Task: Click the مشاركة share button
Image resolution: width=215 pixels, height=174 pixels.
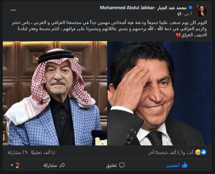Action: click(x=54, y=165)
